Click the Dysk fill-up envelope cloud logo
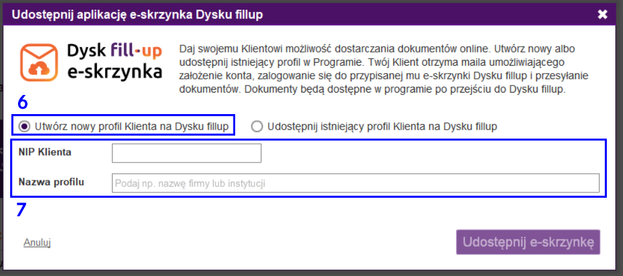The width and height of the screenshot is (623, 276). 39,63
